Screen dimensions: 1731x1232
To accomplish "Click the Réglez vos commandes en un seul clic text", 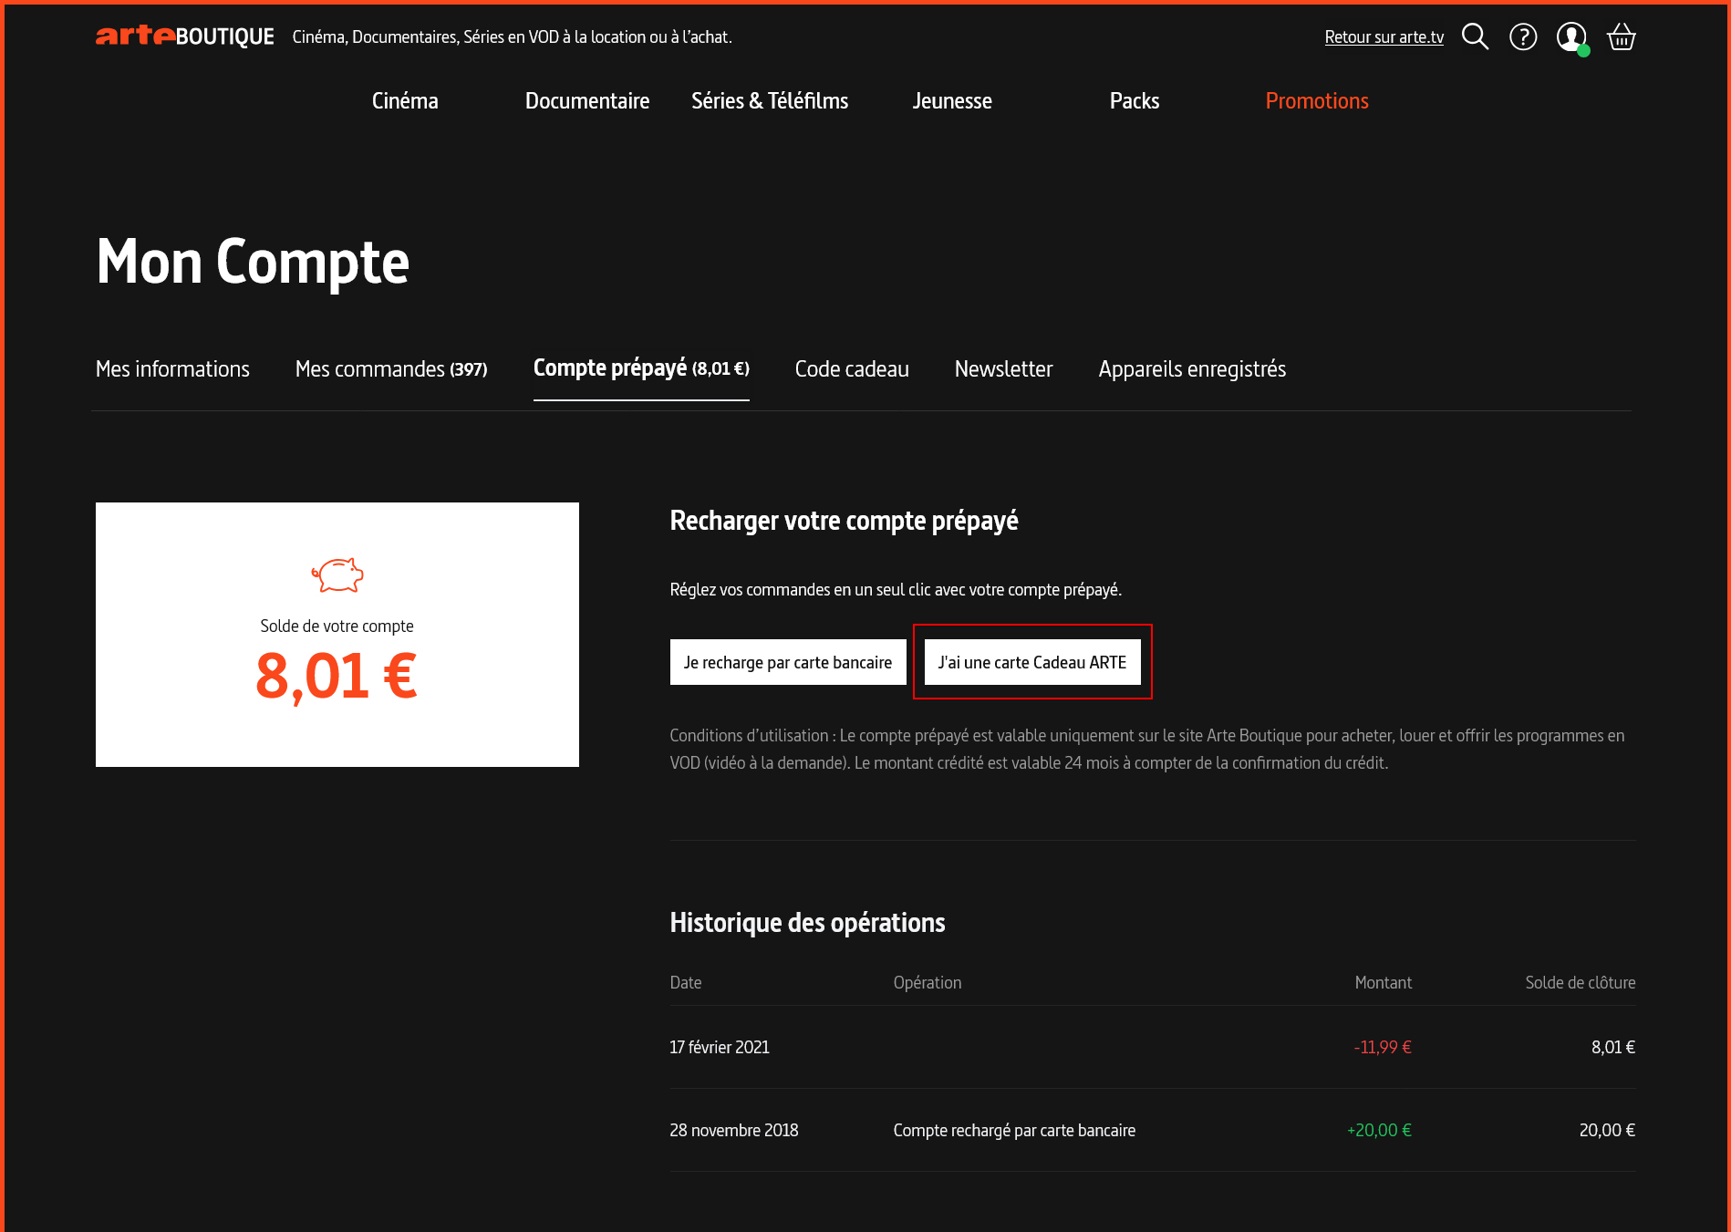I will pyautogui.click(x=896, y=590).
